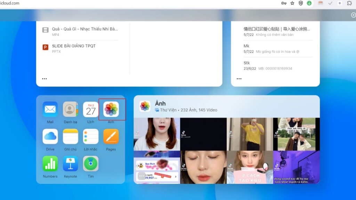Click the plus icon in iCloud toolbar
This screenshot has width=356, height=200.
click(x=354, y=15)
